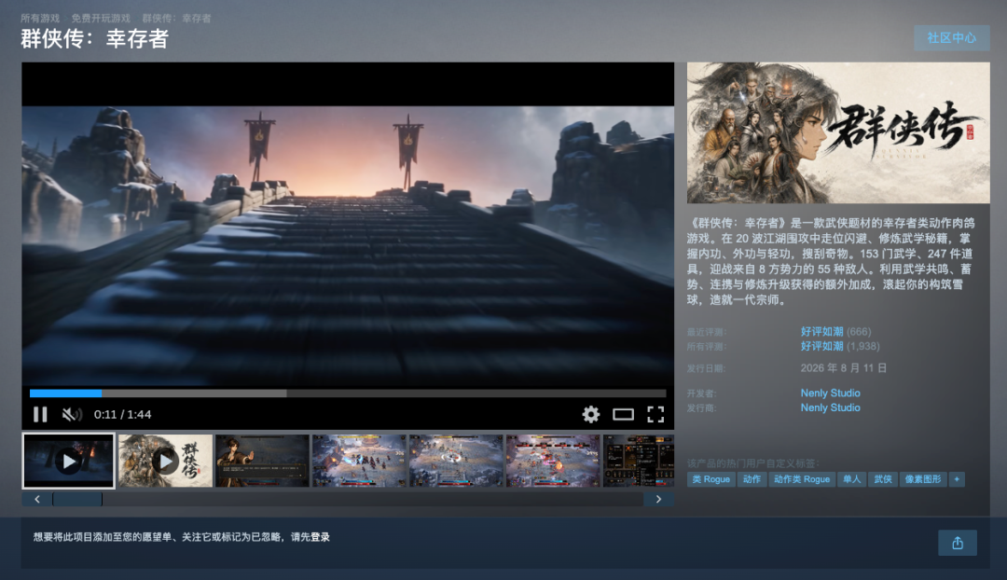Click the share icon button
1007x580 pixels.
pyautogui.click(x=958, y=543)
